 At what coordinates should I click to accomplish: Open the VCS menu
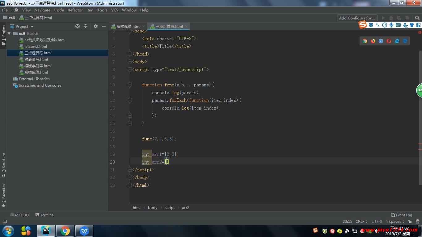tap(115, 10)
